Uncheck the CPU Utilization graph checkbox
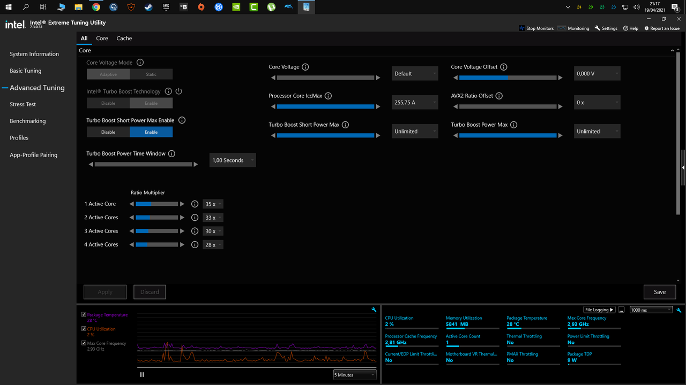 click(84, 329)
